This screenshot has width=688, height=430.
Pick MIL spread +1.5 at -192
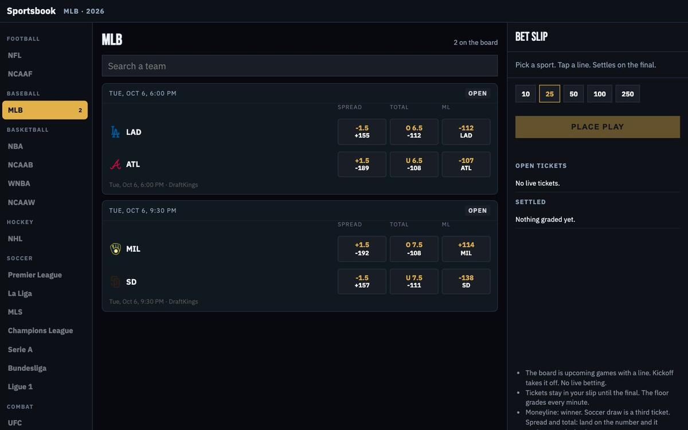click(362, 249)
